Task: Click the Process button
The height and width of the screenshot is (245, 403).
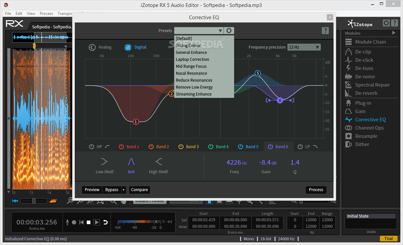Action: (x=316, y=190)
